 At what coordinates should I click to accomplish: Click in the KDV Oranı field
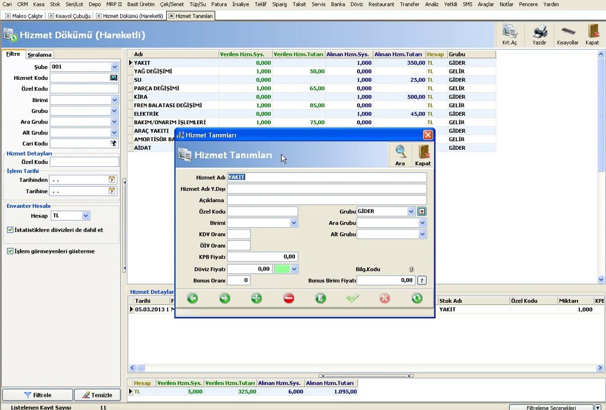(x=239, y=234)
